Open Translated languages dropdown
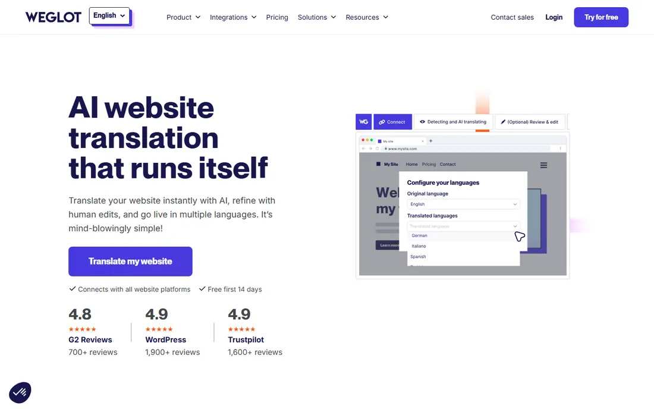654x409 pixels. pyautogui.click(x=463, y=226)
